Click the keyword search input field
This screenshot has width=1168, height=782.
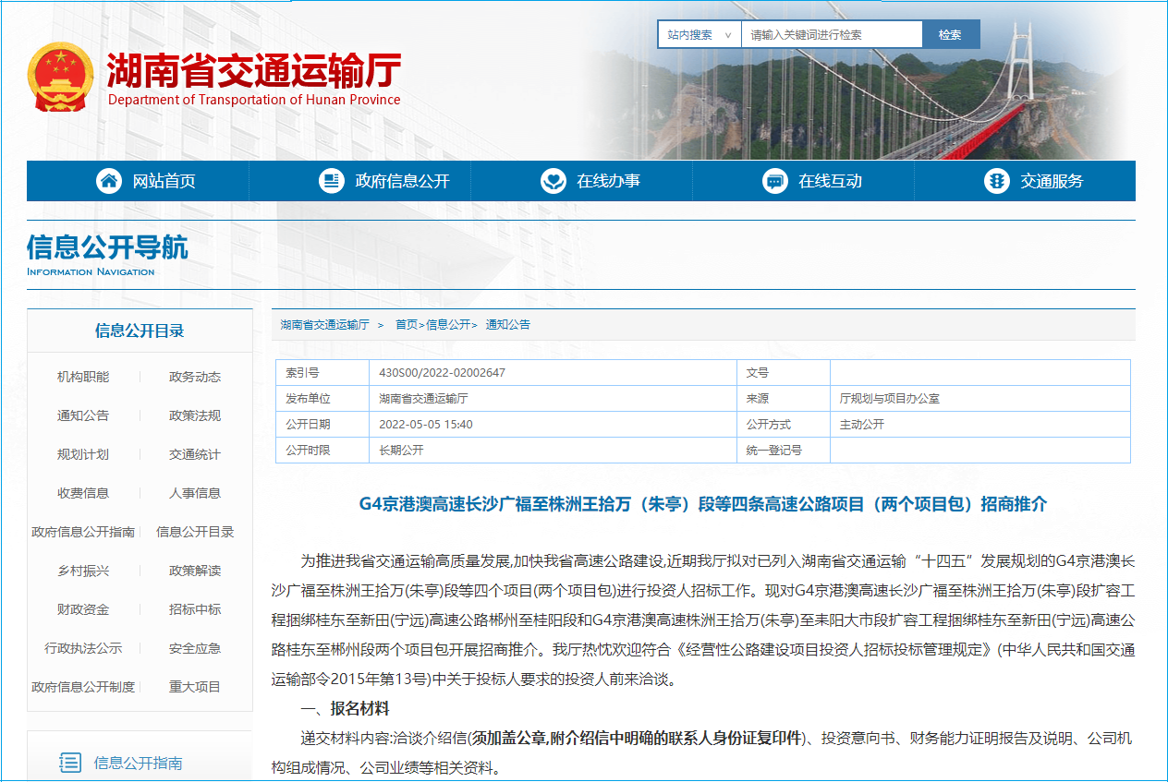click(x=831, y=35)
